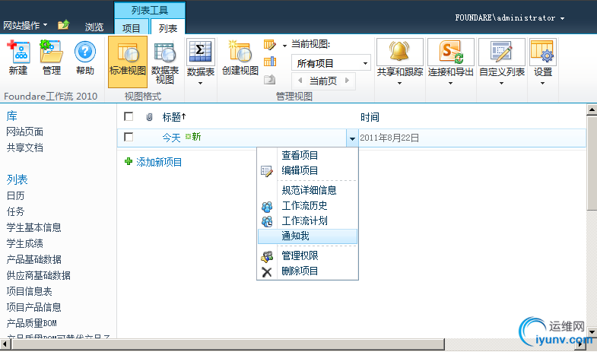Check the 今天 row checkbox
This screenshot has height=352, width=597.
pyautogui.click(x=129, y=137)
